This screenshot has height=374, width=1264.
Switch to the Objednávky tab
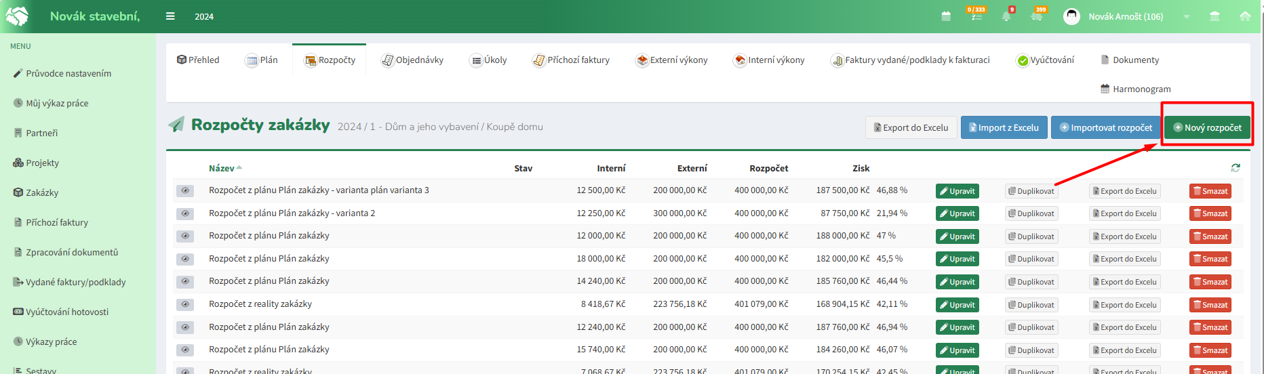tap(412, 60)
